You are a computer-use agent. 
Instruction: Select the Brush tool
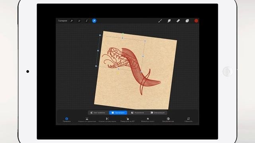coord(160,21)
